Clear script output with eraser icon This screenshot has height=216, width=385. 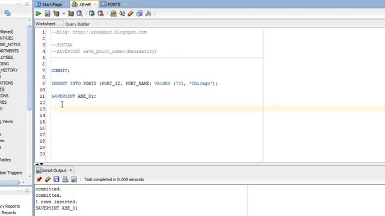48,179
